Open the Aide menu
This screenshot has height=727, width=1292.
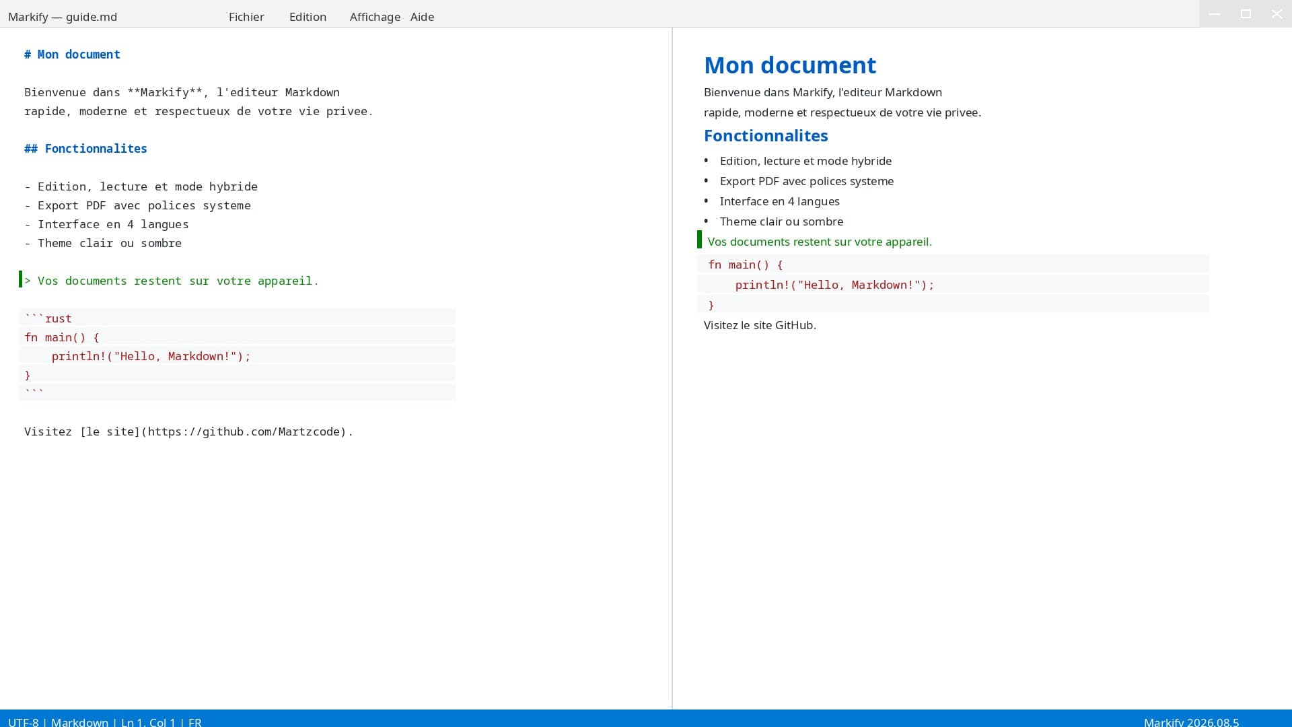coord(422,17)
